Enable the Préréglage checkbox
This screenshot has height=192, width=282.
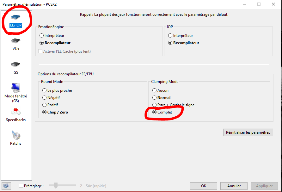pyautogui.click(x=21, y=186)
